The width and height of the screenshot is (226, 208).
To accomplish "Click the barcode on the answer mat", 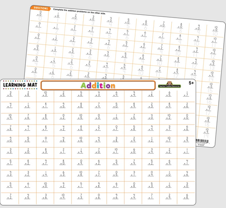I will [x=202, y=142].
